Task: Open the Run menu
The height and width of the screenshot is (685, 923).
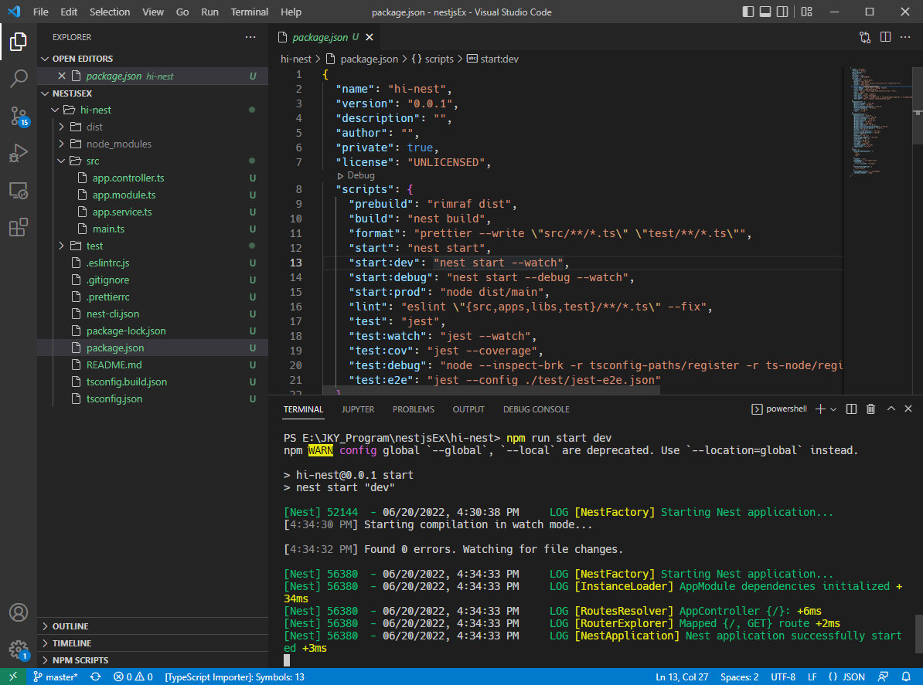Action: coord(209,12)
